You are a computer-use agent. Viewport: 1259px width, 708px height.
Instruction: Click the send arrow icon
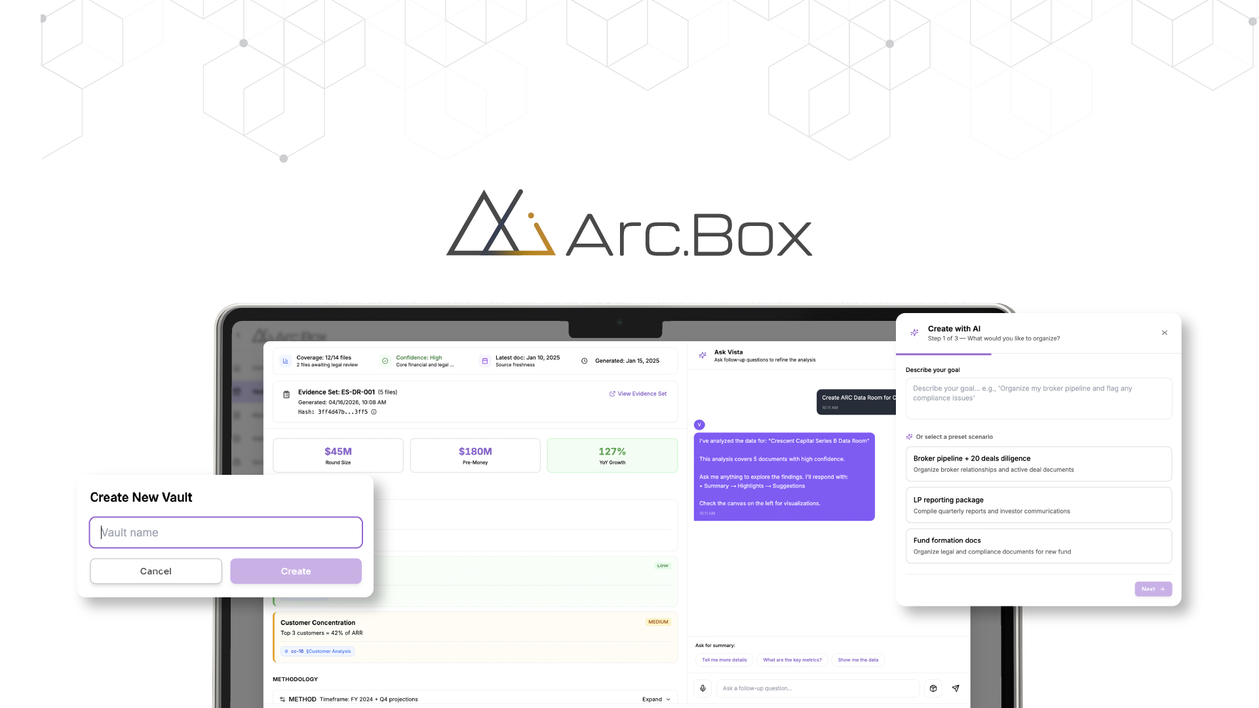pos(956,688)
